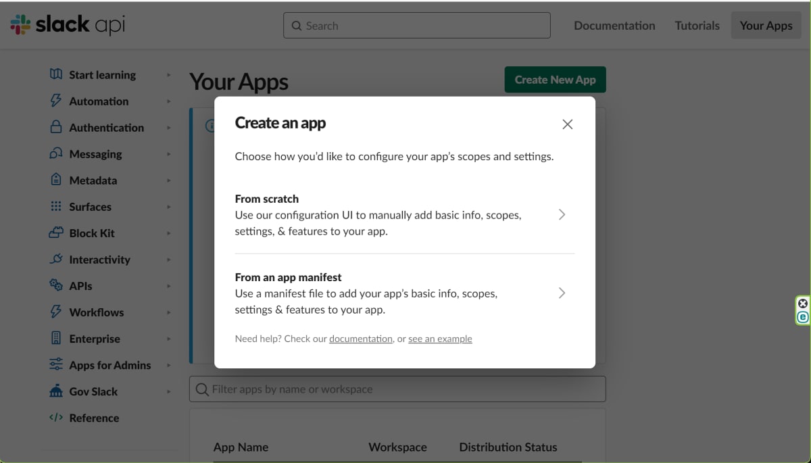Click the Create New App button
Image resolution: width=811 pixels, height=463 pixels.
555,80
